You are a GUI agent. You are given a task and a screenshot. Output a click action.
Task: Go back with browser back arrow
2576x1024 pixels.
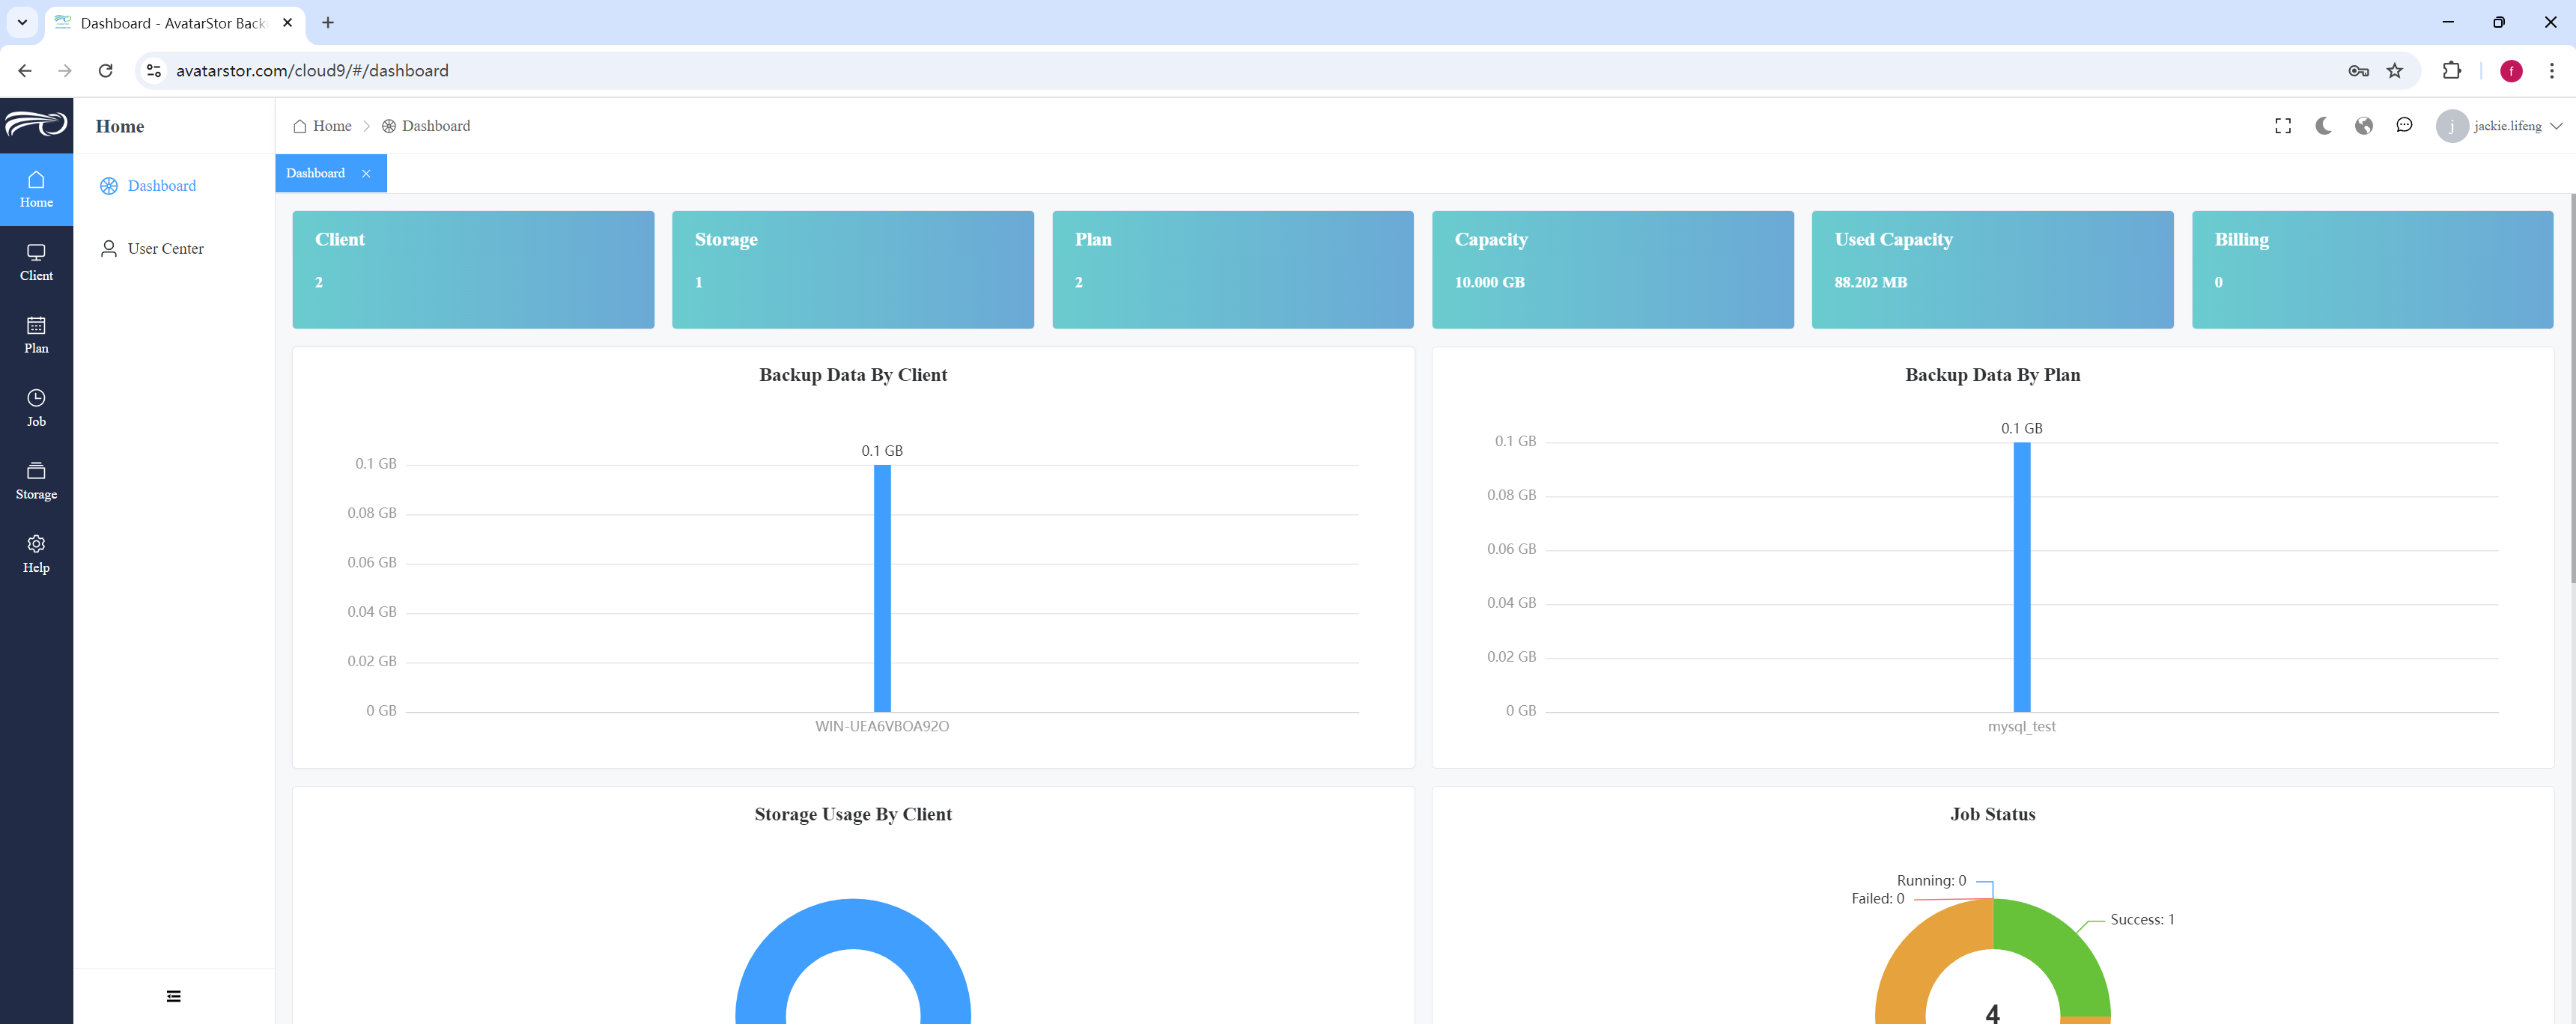[25, 71]
